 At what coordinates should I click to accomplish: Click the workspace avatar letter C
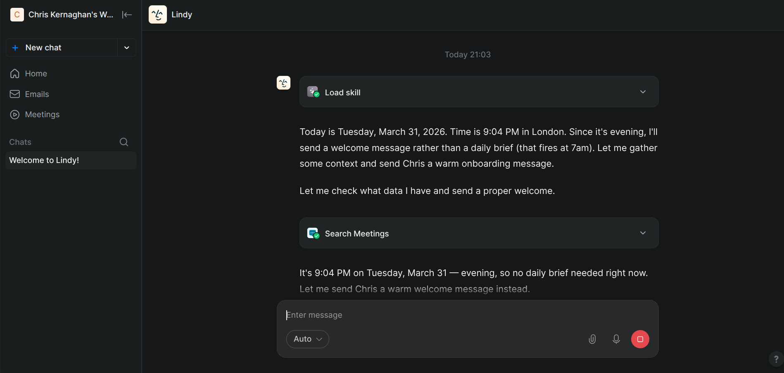pos(17,15)
